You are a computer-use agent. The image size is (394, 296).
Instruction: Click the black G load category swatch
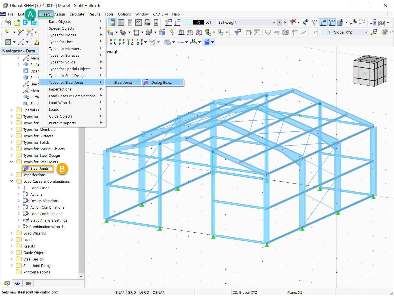[198, 22]
